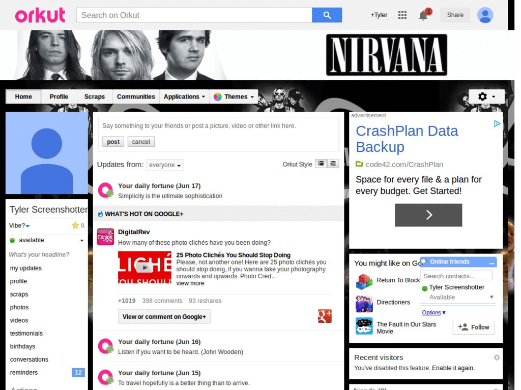Focus the status update text box
Image resolution: width=521 pixels, height=390 pixels.
coord(218,126)
